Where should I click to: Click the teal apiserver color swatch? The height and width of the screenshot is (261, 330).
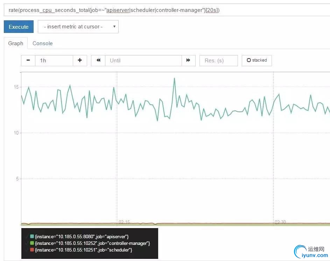click(x=32, y=236)
